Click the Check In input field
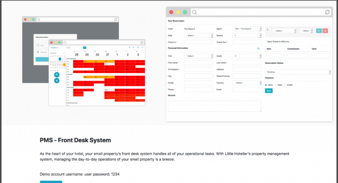The image size is (338, 183). 198,42
